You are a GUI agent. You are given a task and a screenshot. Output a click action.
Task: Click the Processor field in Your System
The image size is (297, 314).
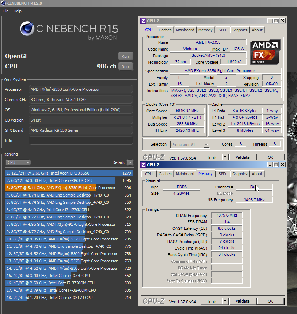pyautogui.click(x=81, y=89)
